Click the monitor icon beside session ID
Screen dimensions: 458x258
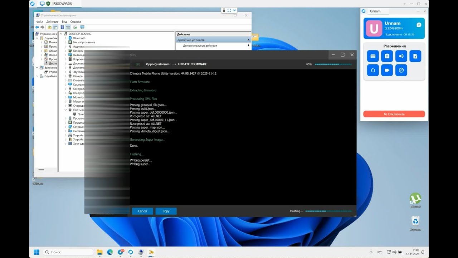pos(42,4)
